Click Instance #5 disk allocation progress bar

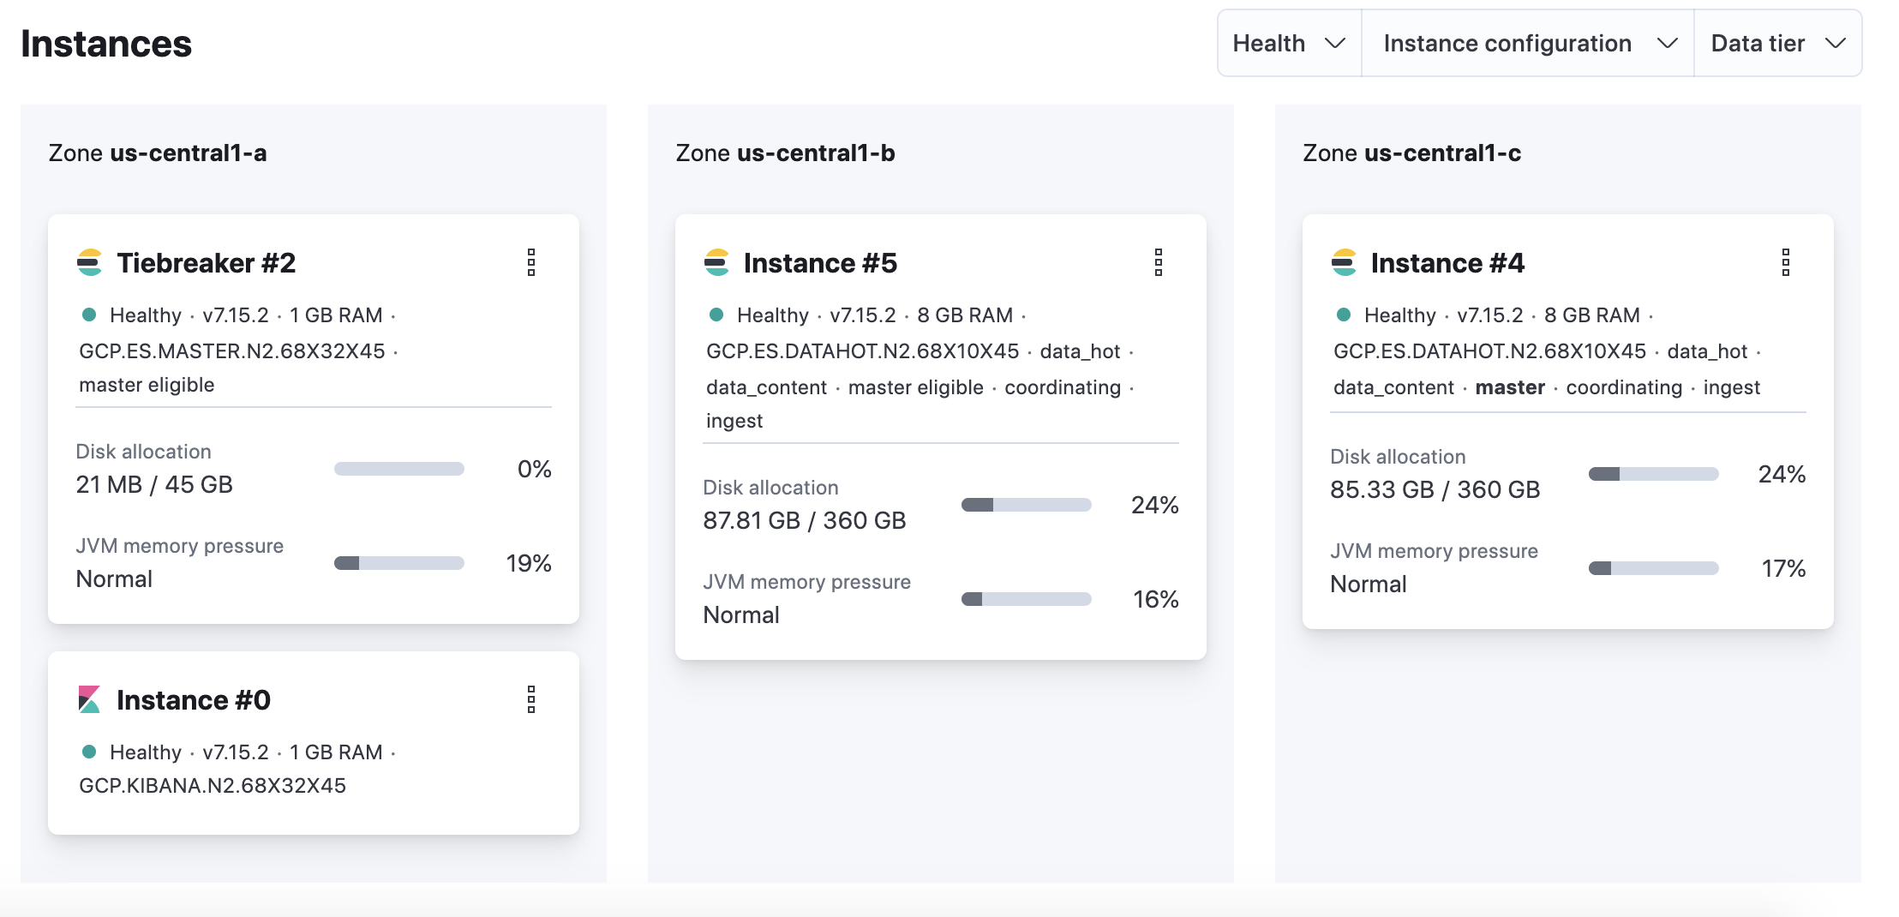[1027, 505]
